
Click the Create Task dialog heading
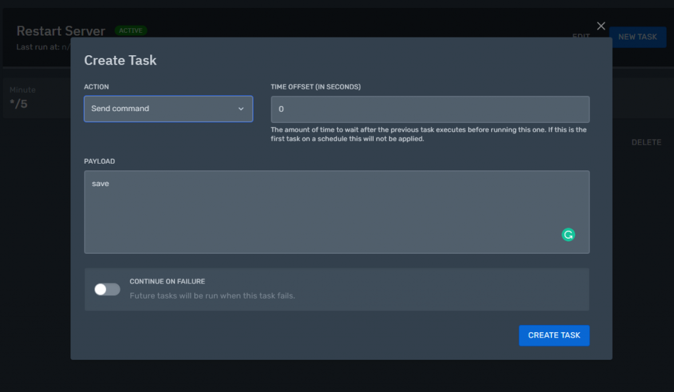coord(120,60)
